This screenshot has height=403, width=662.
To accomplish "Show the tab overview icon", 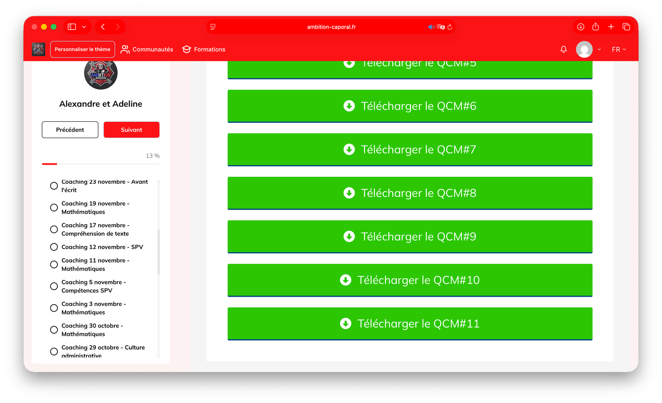I will click(626, 27).
